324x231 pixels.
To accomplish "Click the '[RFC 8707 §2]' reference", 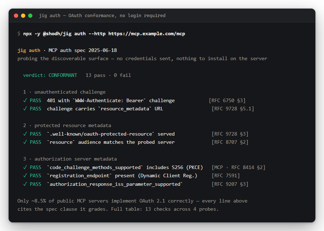I will (230, 142).
